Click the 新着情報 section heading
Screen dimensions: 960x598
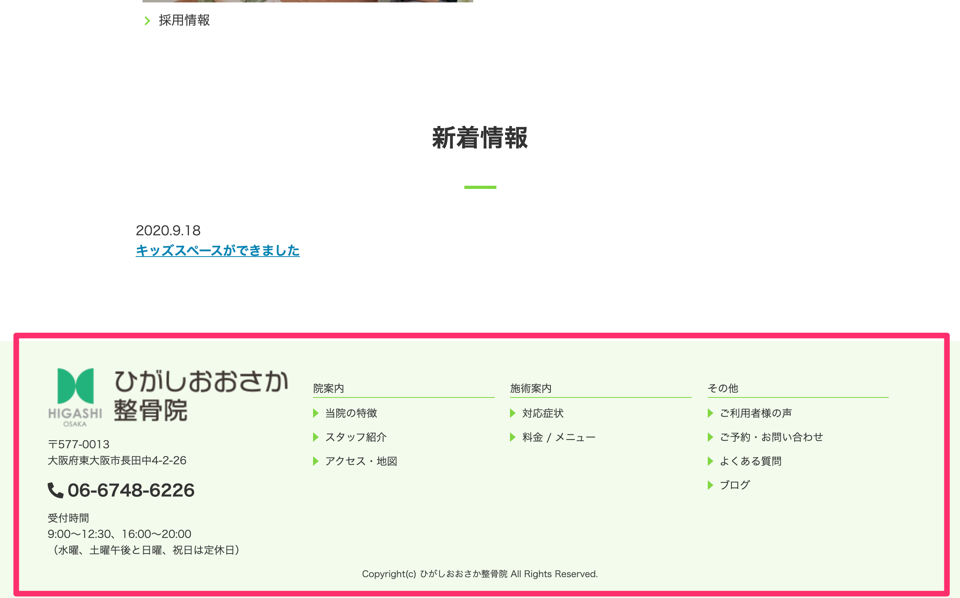click(x=480, y=138)
